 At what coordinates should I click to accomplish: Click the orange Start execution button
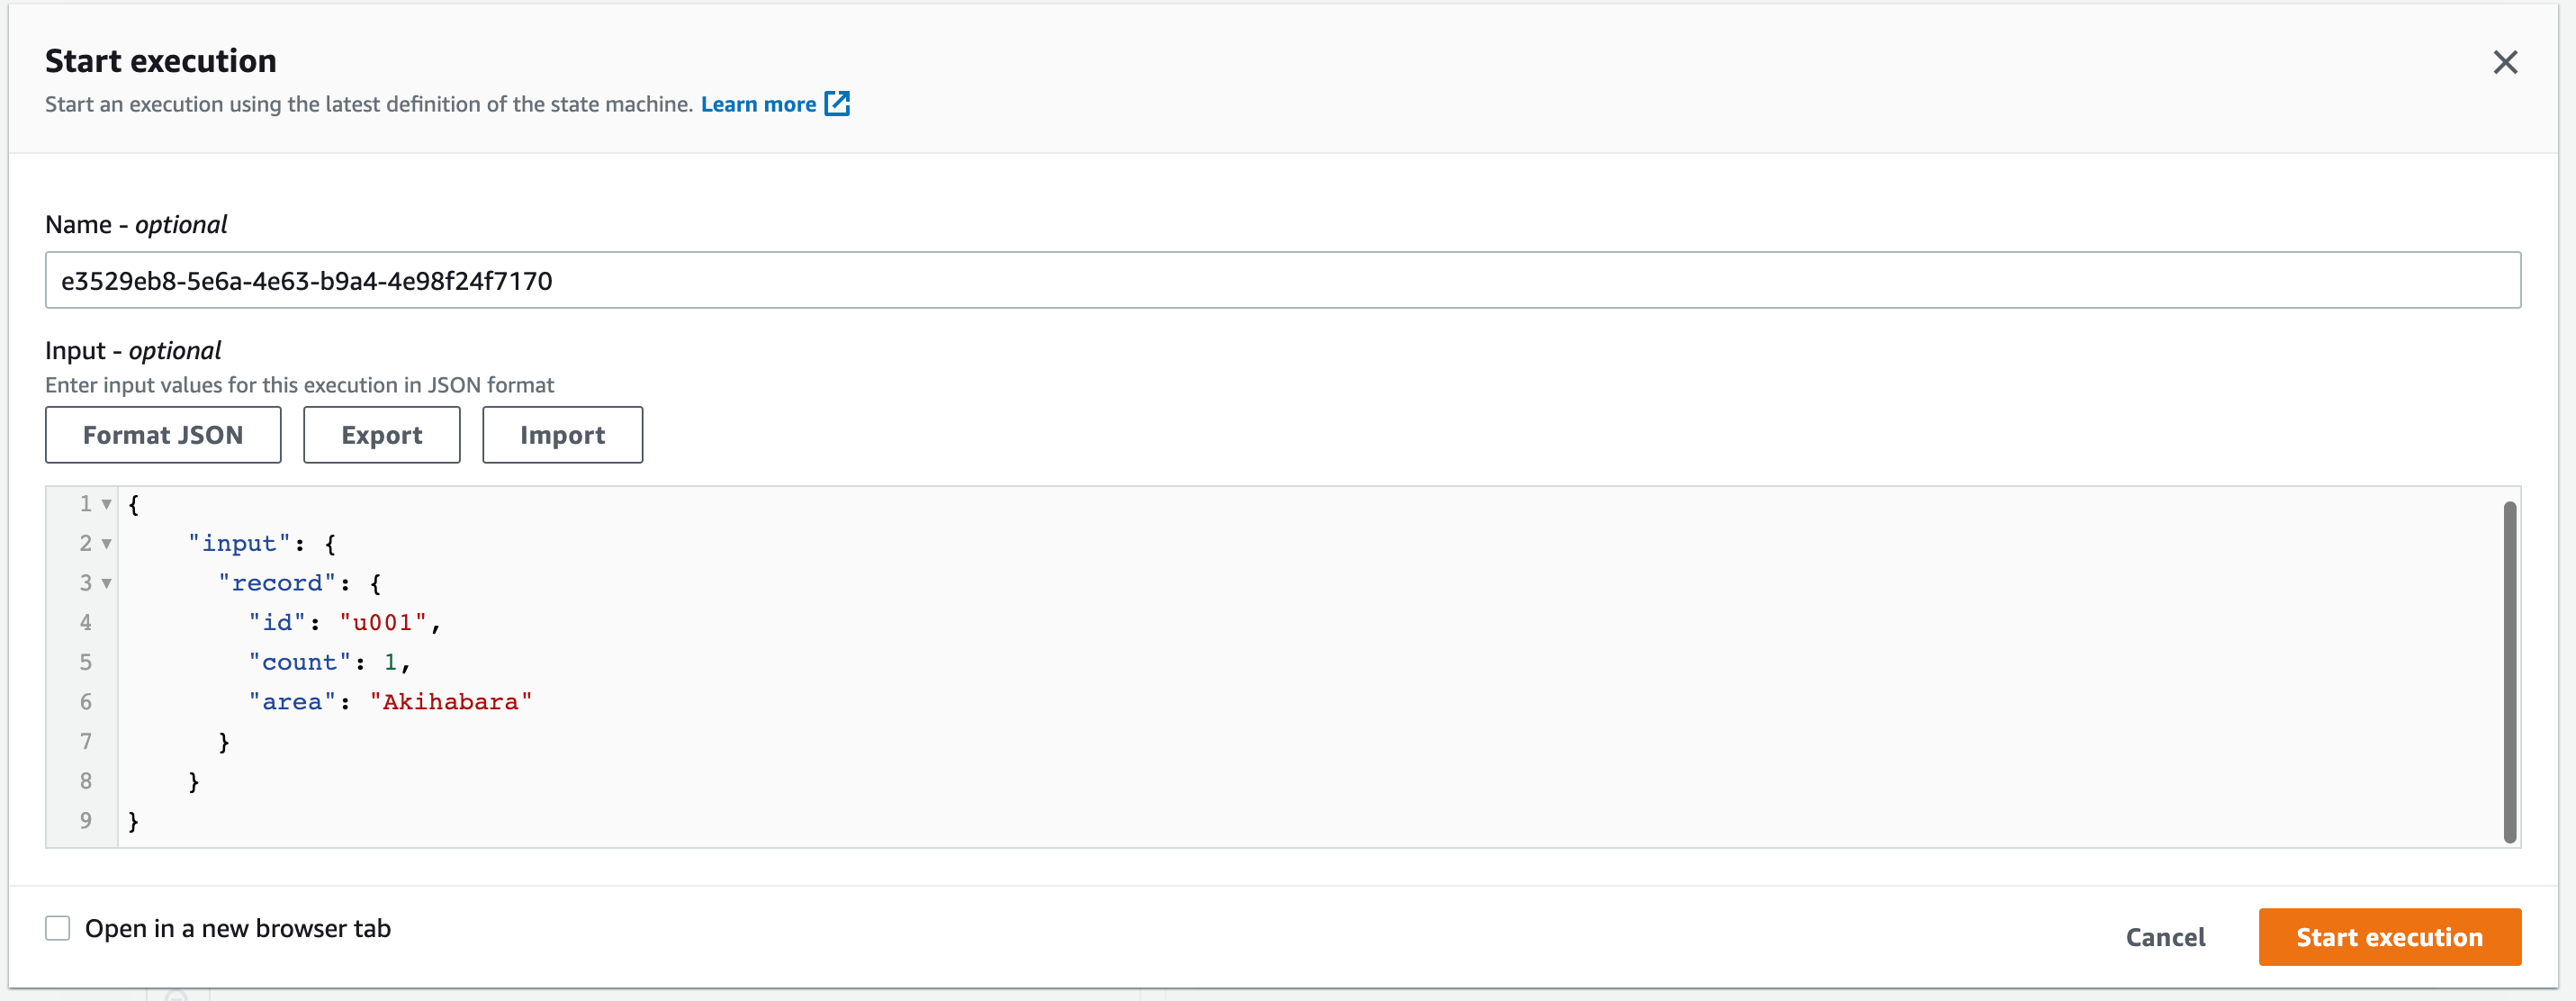2389,937
